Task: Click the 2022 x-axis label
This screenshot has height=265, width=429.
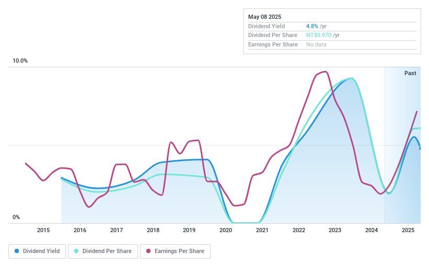Action: click(299, 230)
